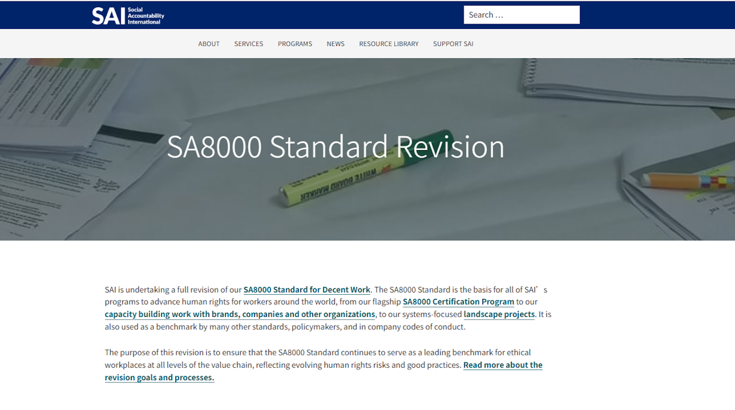The width and height of the screenshot is (735, 410).
Task: Follow the SA8000 Certification Program link
Action: tap(458, 302)
